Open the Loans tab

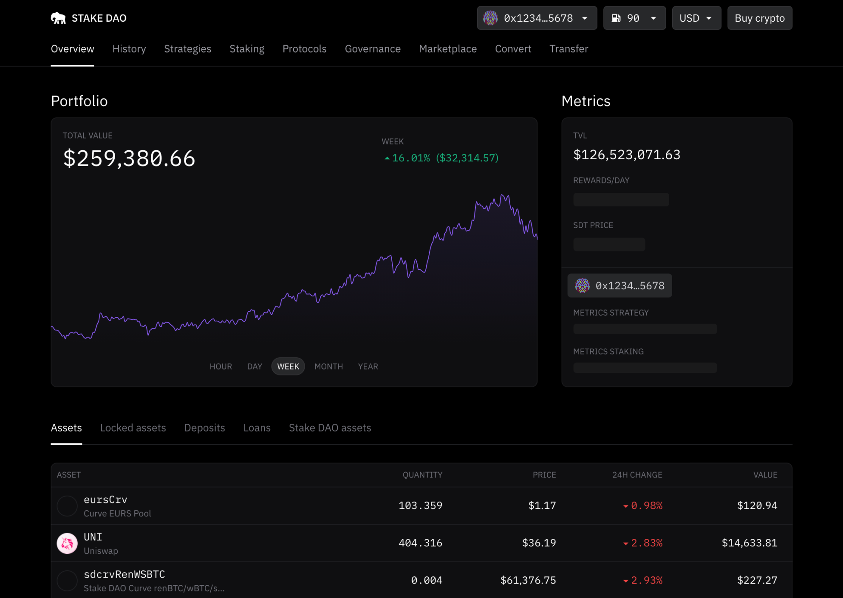coord(257,428)
